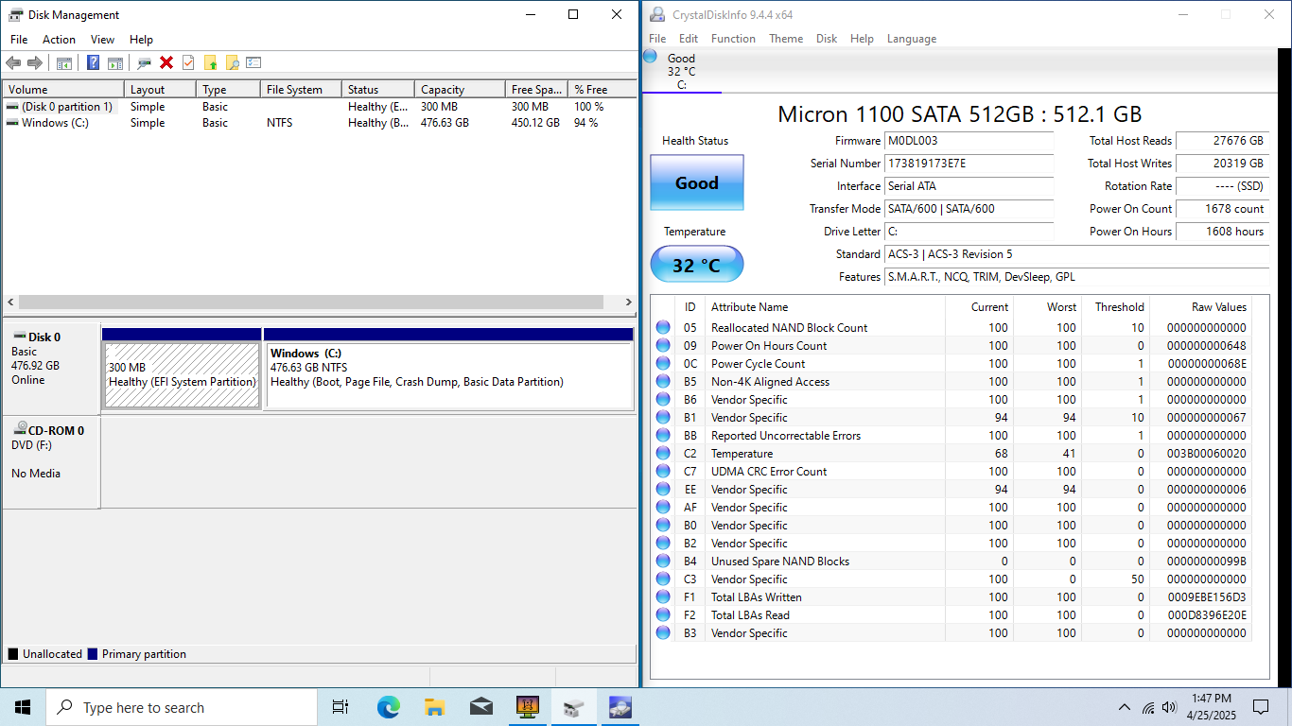Open Help menu in Disk Management

(x=141, y=40)
